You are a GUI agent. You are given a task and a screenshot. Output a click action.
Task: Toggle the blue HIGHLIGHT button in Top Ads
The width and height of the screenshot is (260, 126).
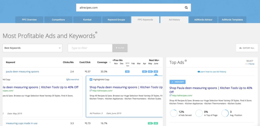click(177, 82)
